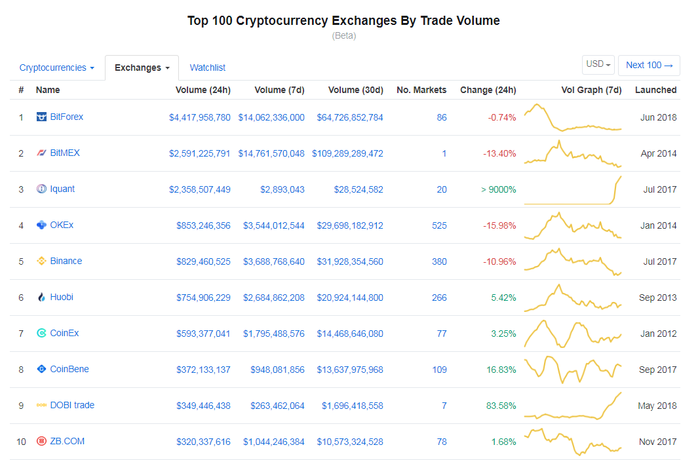Image resolution: width=700 pixels, height=460 pixels.
Task: Open the DOBI trade exchange link
Action: pyautogui.click(x=72, y=405)
